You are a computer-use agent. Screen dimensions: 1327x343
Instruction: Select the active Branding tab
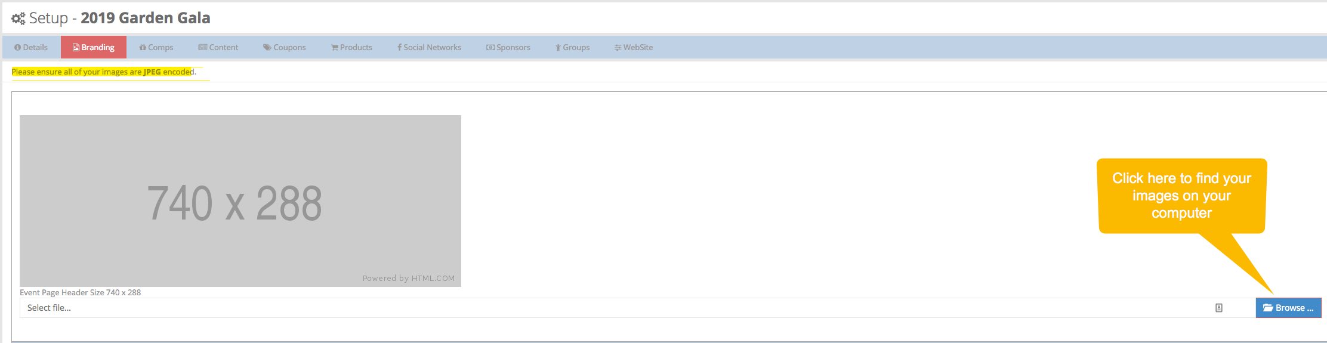coord(94,48)
